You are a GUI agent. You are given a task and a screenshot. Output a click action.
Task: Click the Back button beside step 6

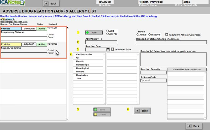[142, 111]
